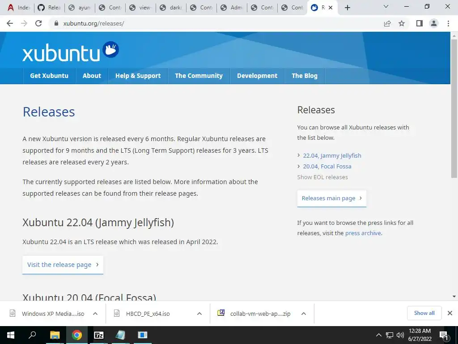
Task: Visit the 22.04 release page
Action: (63, 265)
